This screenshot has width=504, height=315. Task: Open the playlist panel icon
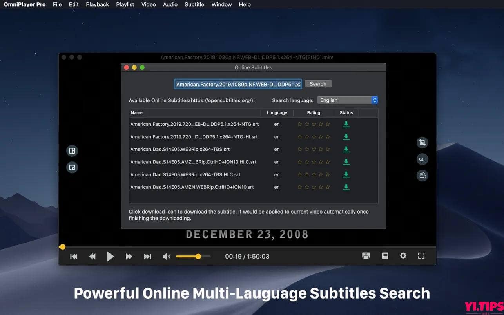[385, 256]
